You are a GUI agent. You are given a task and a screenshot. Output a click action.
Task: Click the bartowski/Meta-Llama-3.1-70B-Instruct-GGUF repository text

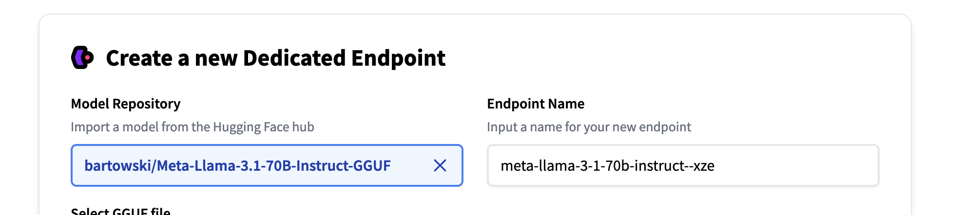pos(237,166)
